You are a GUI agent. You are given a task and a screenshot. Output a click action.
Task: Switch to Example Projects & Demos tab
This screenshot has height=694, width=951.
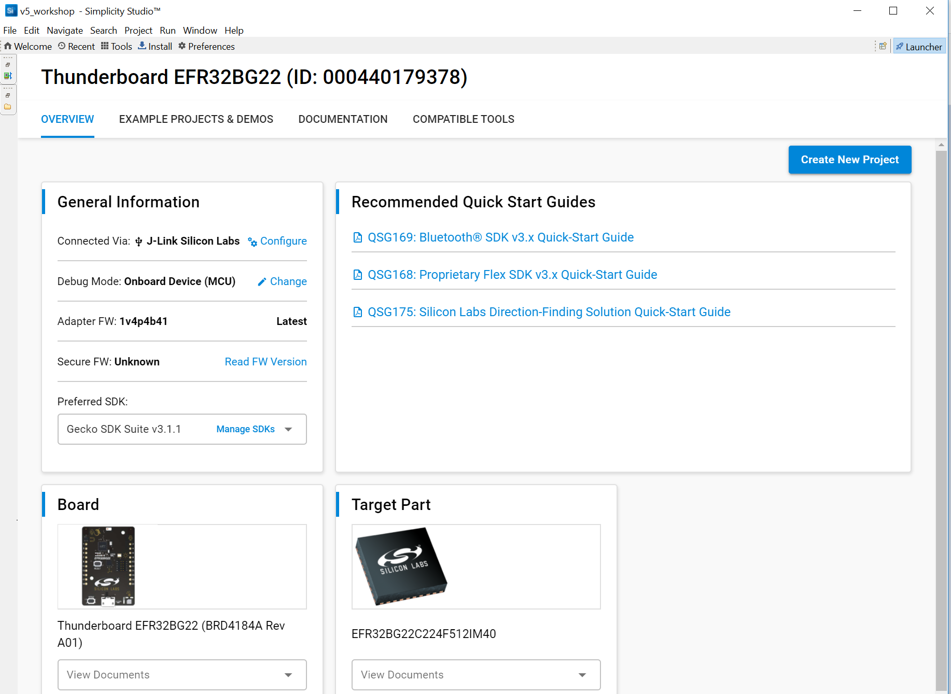[x=196, y=119]
